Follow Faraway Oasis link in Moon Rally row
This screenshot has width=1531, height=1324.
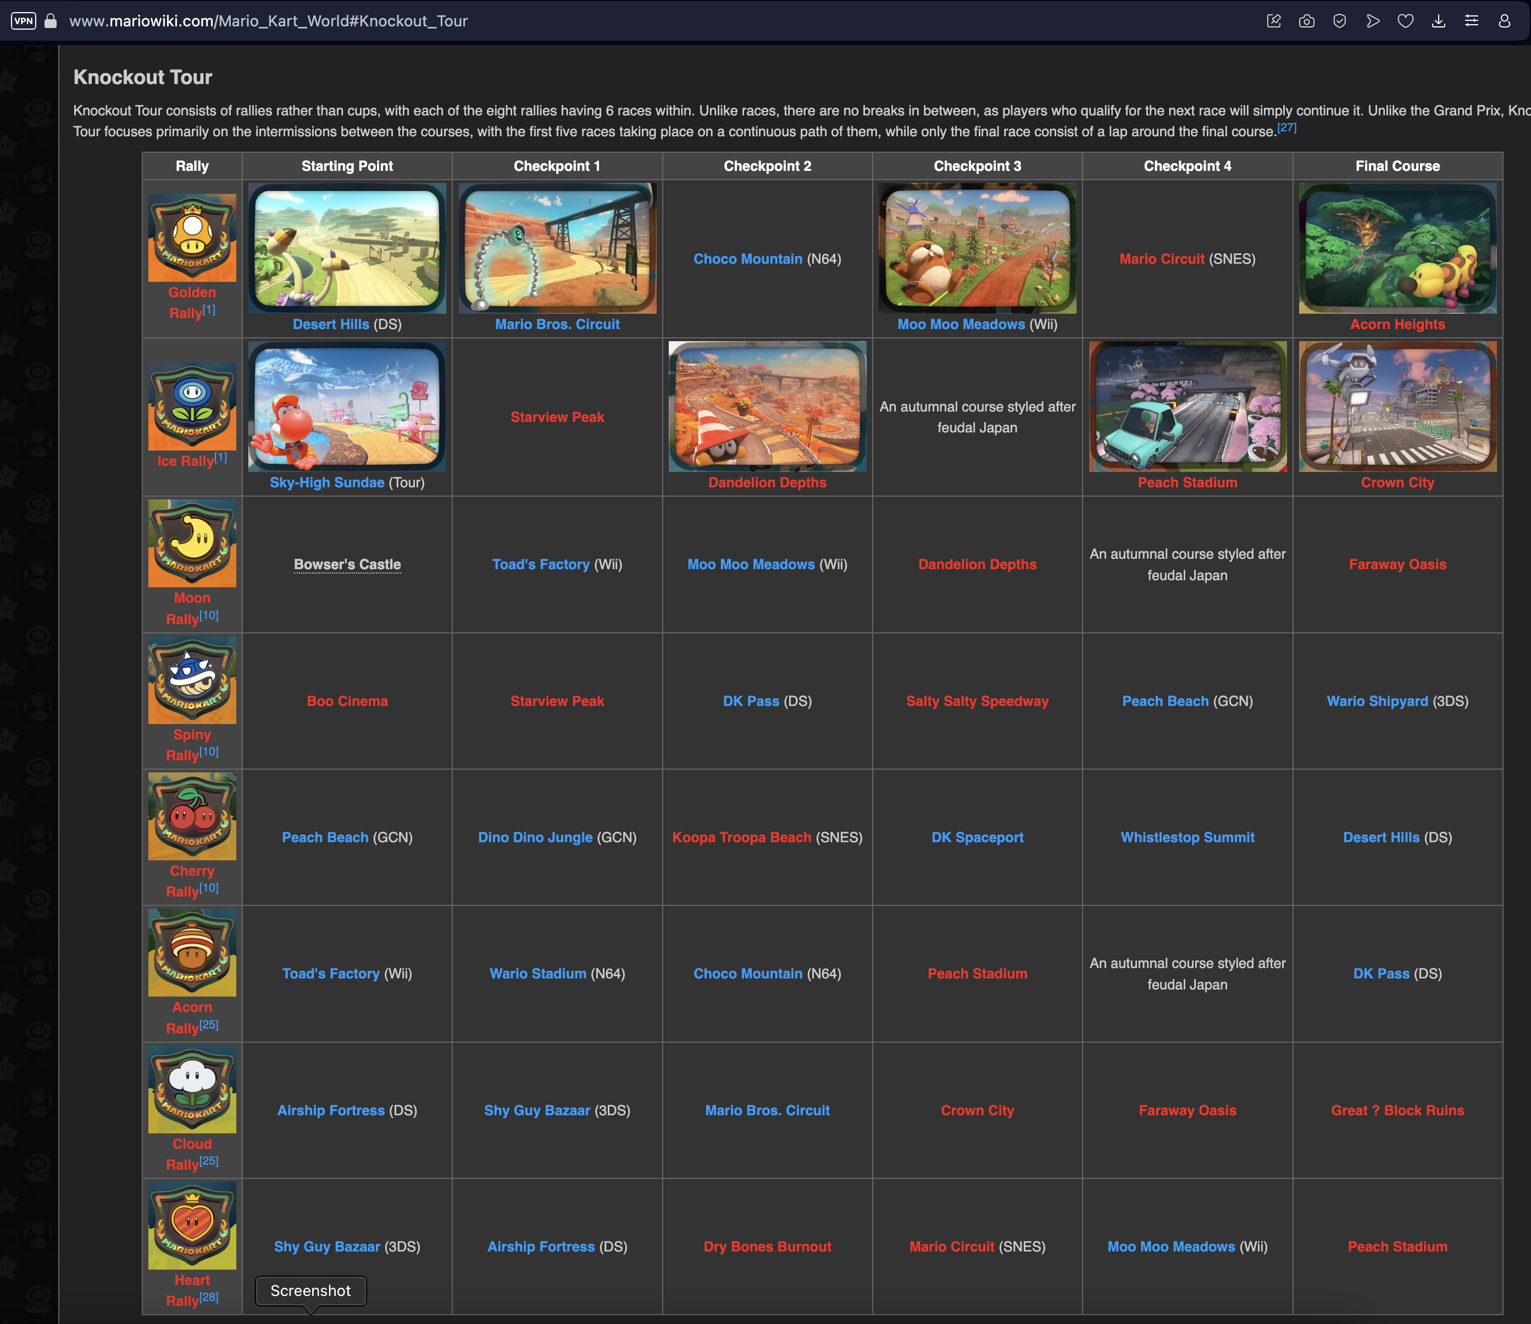[x=1397, y=564]
